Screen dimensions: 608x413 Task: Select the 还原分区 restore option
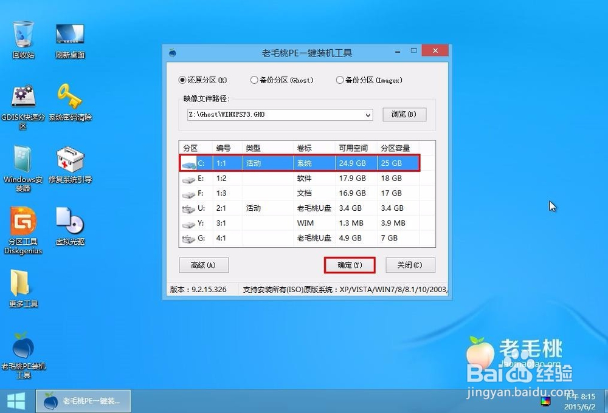point(184,80)
